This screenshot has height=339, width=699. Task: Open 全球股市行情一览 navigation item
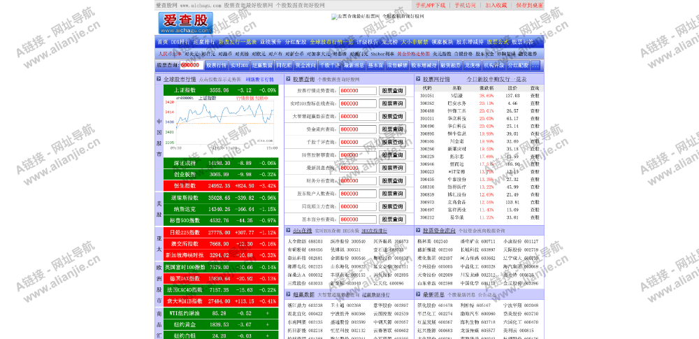pos(331,42)
